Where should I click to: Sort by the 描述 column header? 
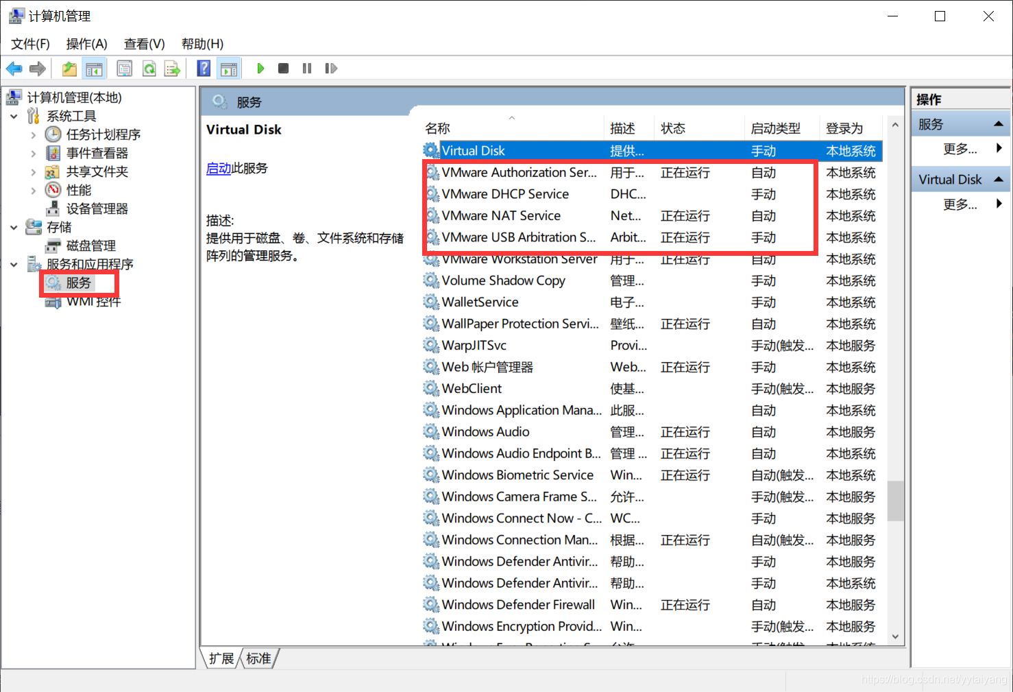pyautogui.click(x=629, y=128)
